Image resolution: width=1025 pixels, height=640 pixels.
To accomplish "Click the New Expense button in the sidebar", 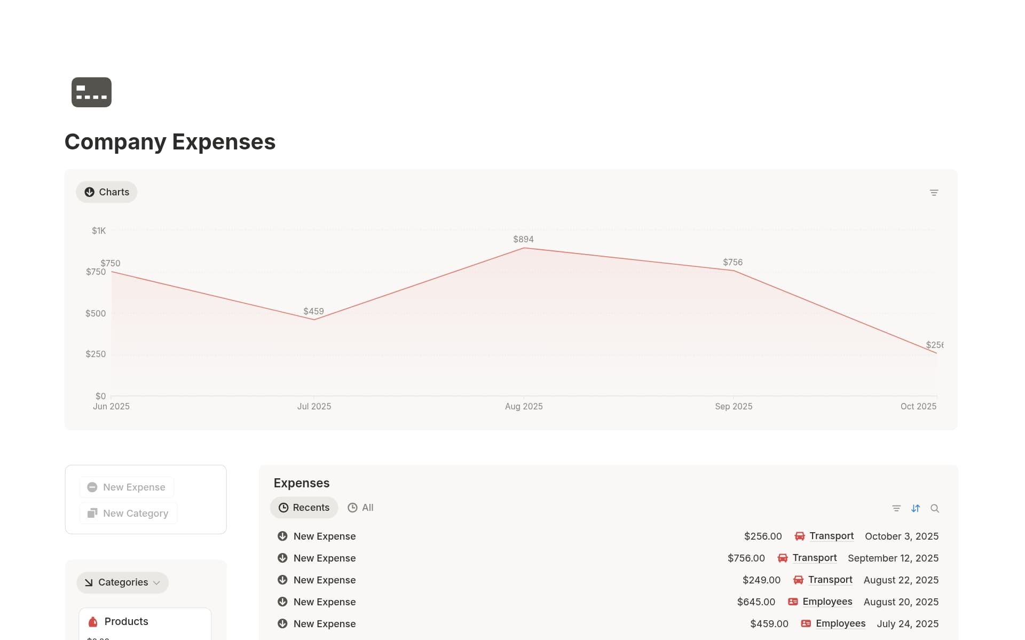I will pyautogui.click(x=126, y=487).
